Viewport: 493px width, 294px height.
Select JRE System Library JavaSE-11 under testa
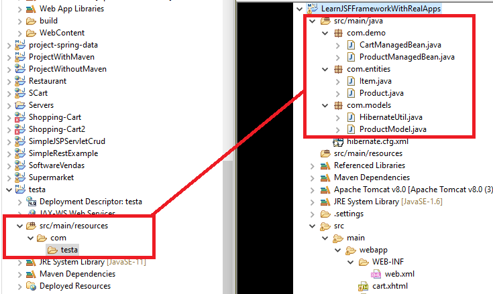click(93, 262)
